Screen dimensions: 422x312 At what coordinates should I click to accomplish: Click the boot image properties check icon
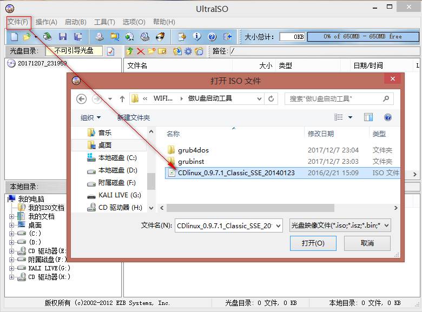tap(110, 51)
